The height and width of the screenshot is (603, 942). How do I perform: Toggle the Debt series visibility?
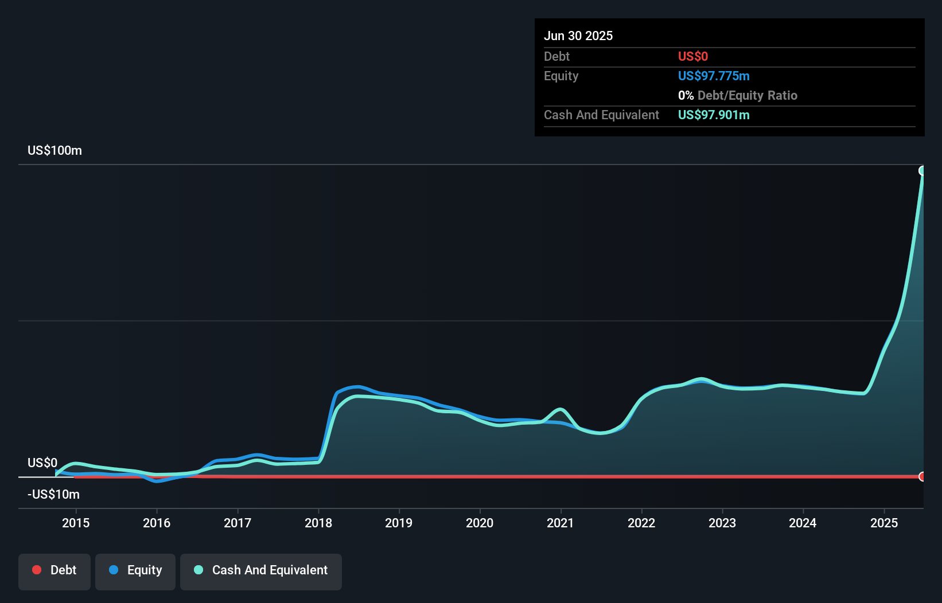[x=55, y=570]
